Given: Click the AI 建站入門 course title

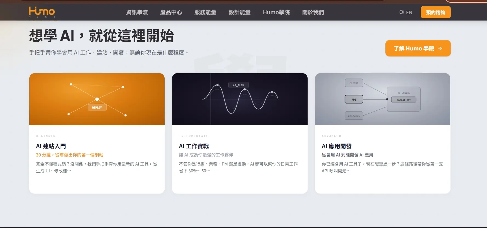Looking at the screenshot, I should [x=51, y=146].
